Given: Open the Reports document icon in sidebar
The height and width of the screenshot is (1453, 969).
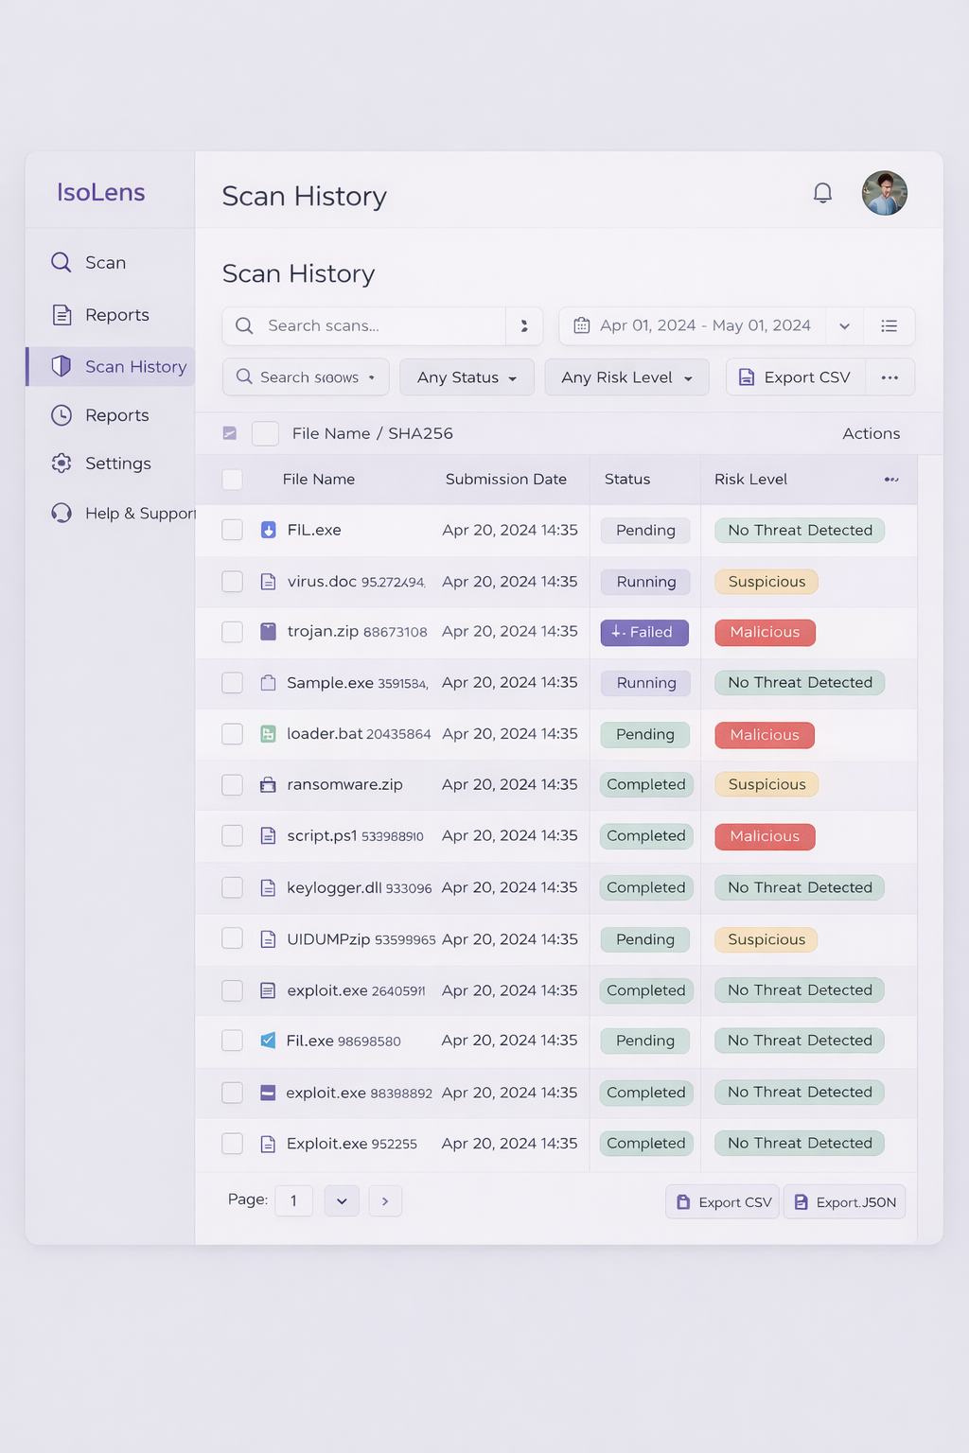Looking at the screenshot, I should tap(61, 314).
